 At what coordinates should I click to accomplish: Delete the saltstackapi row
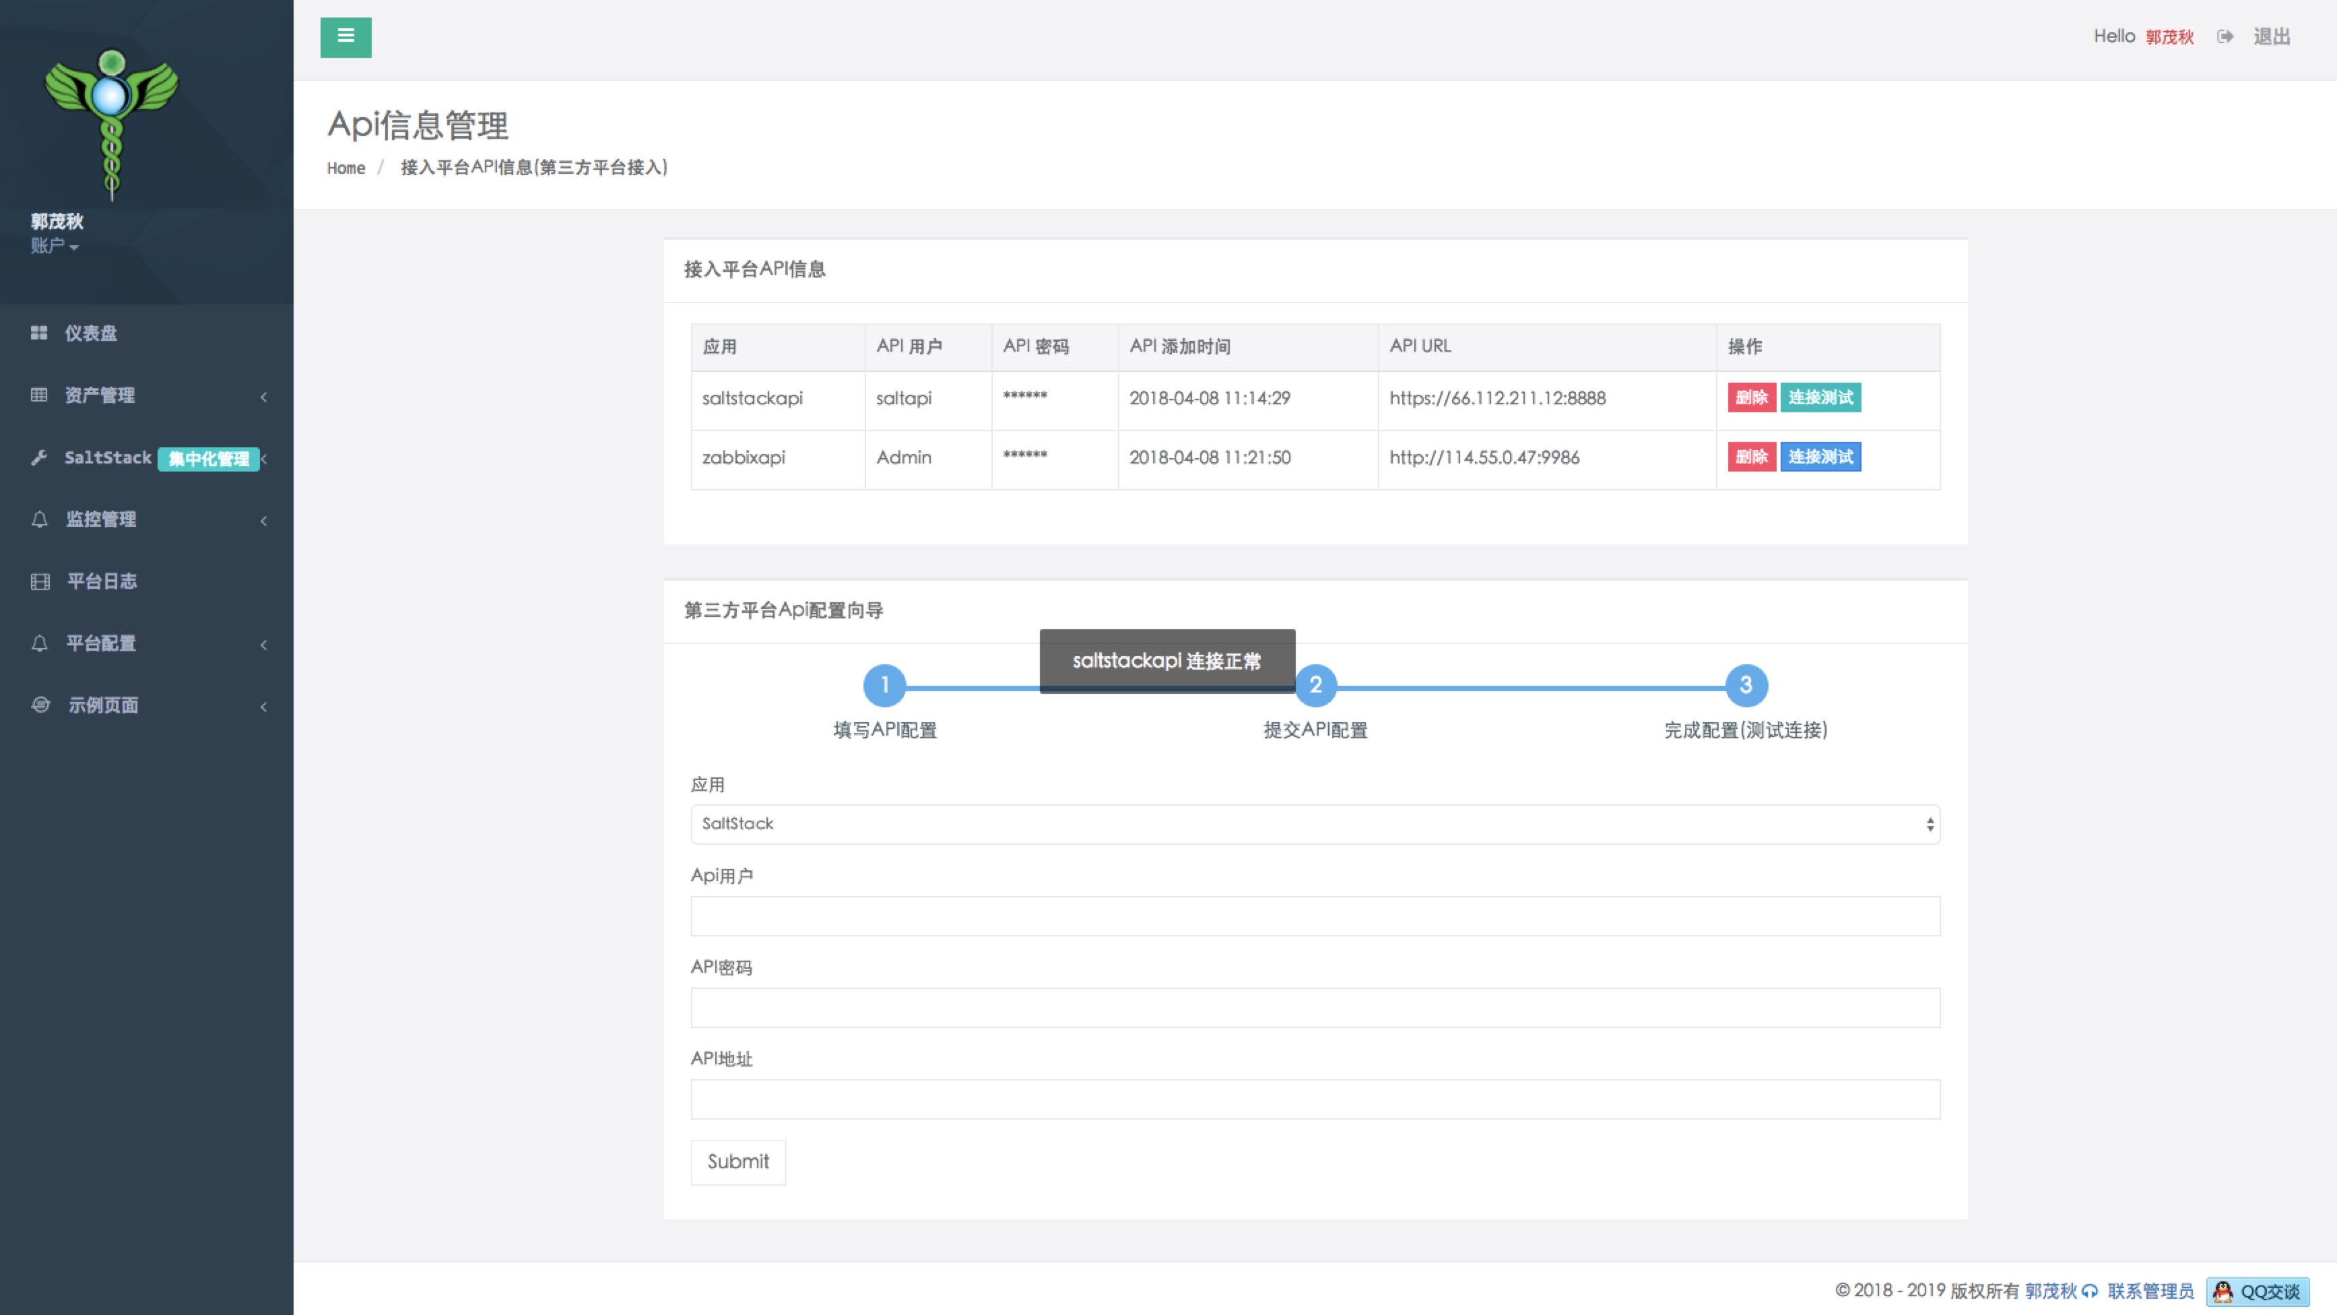pos(1751,397)
